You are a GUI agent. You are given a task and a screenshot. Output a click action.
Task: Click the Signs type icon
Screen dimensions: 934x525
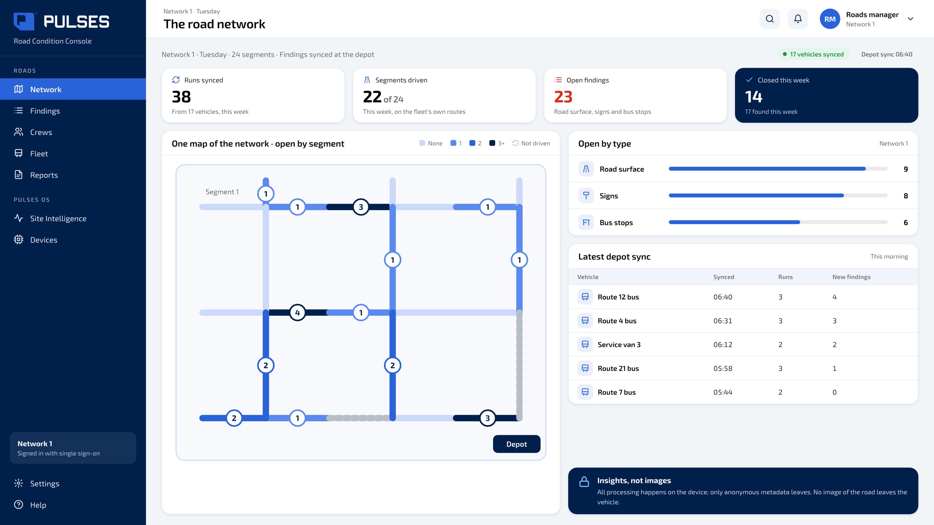coord(586,196)
